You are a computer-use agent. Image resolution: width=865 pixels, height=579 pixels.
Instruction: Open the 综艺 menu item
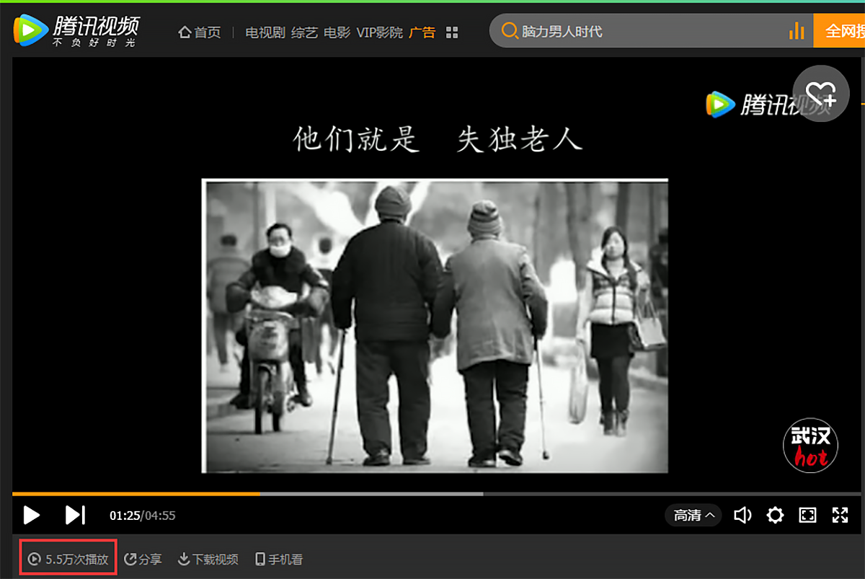(x=304, y=32)
